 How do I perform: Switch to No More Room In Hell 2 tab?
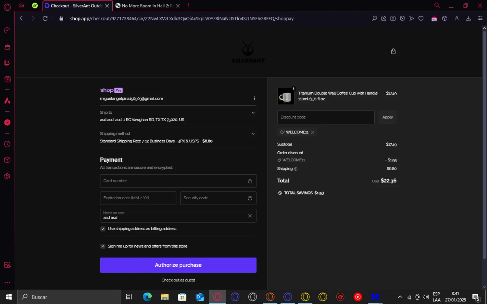click(x=144, y=6)
